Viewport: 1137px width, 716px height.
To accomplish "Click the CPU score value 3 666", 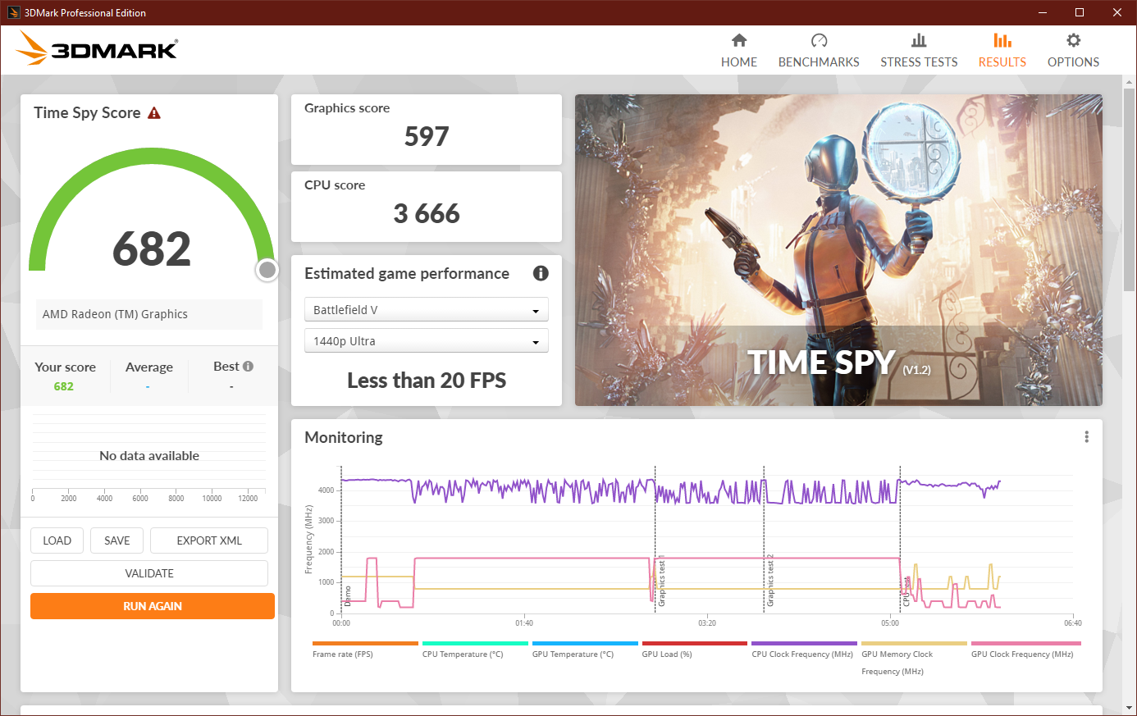I will pyautogui.click(x=427, y=213).
